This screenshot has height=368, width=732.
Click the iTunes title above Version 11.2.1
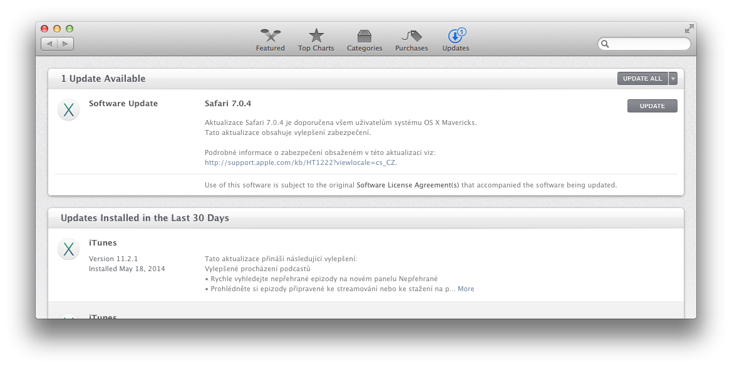(103, 242)
